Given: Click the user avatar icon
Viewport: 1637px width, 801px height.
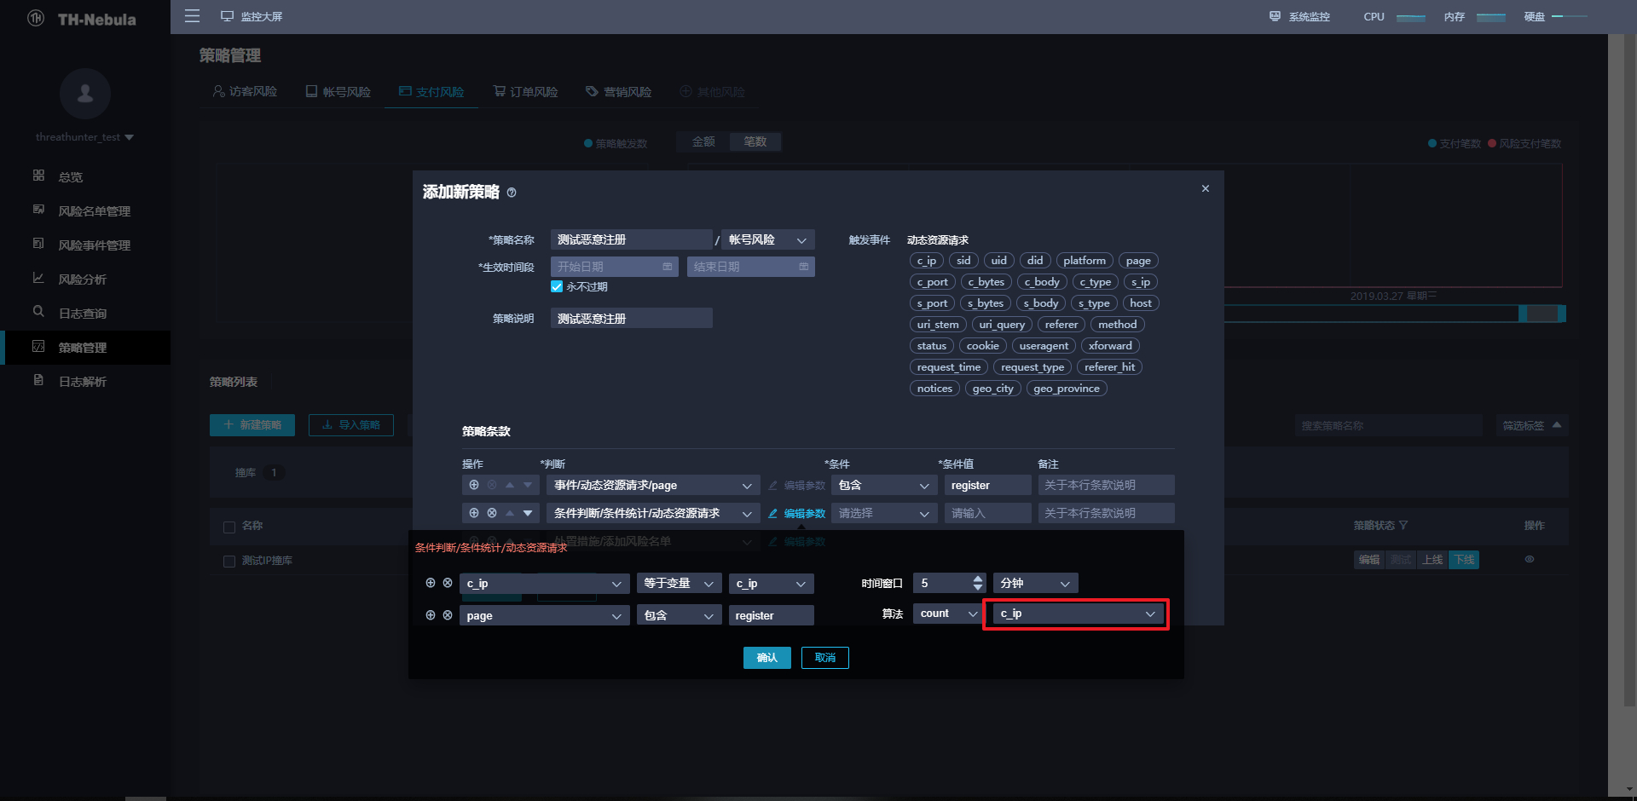Looking at the screenshot, I should 85,94.
